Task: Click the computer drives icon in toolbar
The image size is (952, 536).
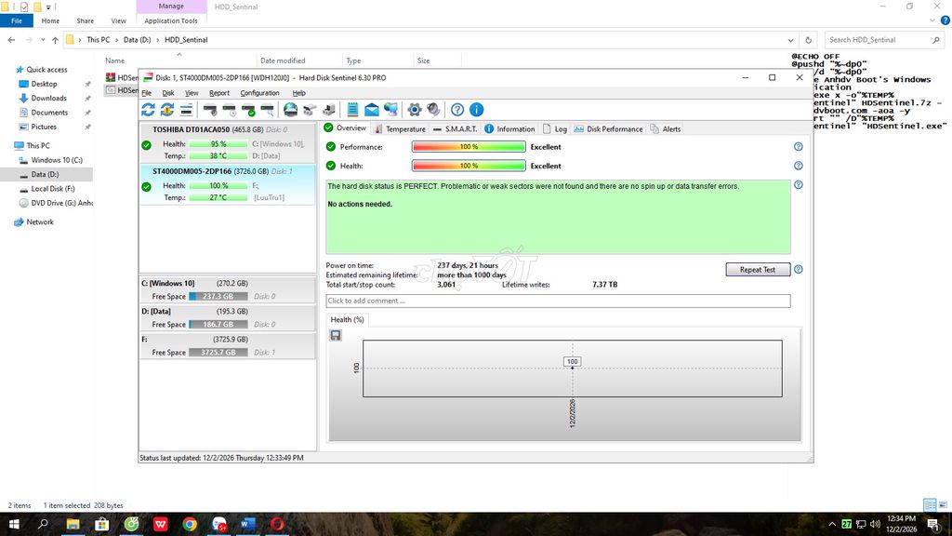Action: tap(329, 110)
